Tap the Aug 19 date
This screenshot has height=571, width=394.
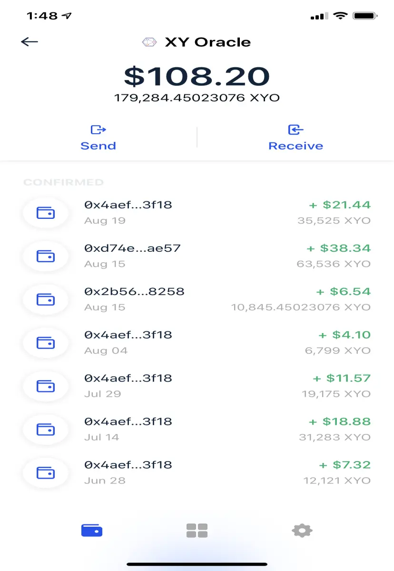tap(105, 221)
